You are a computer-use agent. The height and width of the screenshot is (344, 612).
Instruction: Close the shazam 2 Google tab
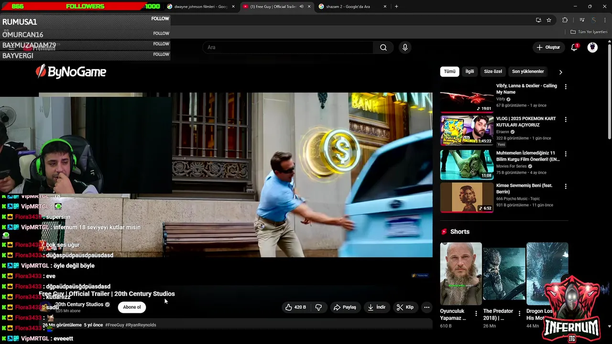coord(385,7)
